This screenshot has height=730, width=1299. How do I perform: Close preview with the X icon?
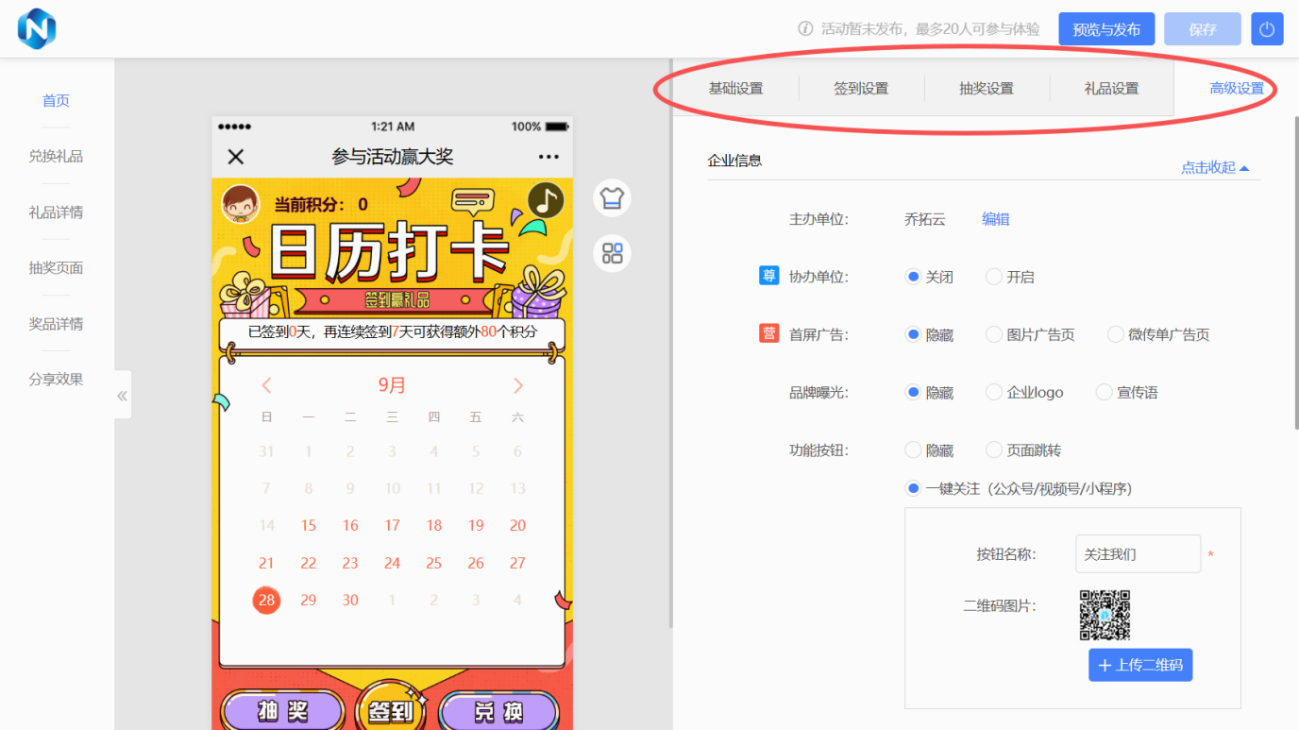[236, 157]
